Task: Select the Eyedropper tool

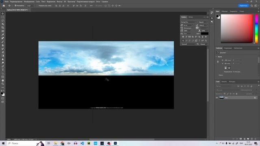Action: (x=3, y=34)
